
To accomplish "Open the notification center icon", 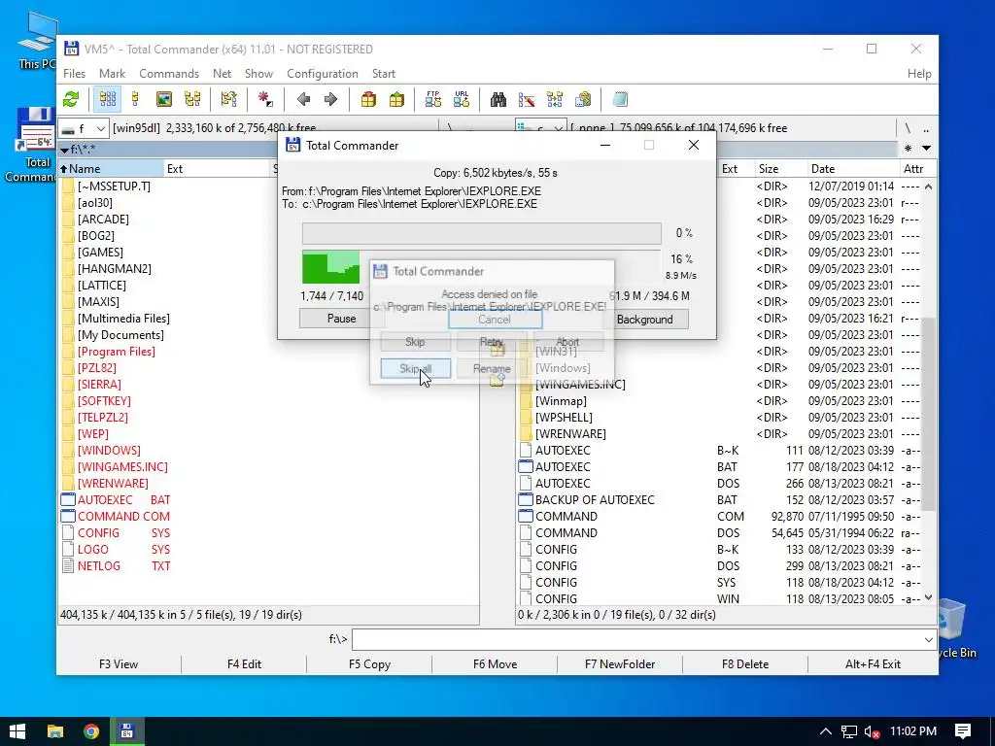I will coord(963,731).
